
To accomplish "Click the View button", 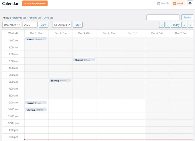I will (x=44, y=25).
